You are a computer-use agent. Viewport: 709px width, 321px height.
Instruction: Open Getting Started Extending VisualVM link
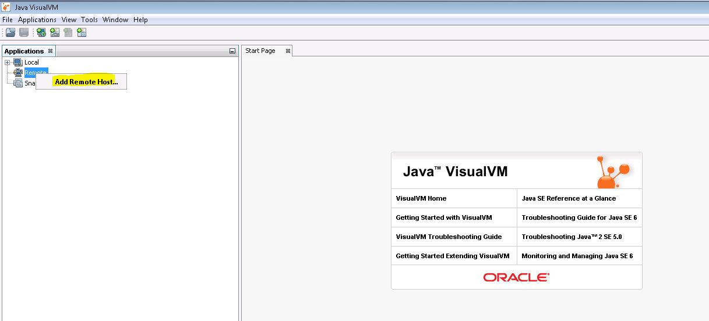click(x=453, y=256)
